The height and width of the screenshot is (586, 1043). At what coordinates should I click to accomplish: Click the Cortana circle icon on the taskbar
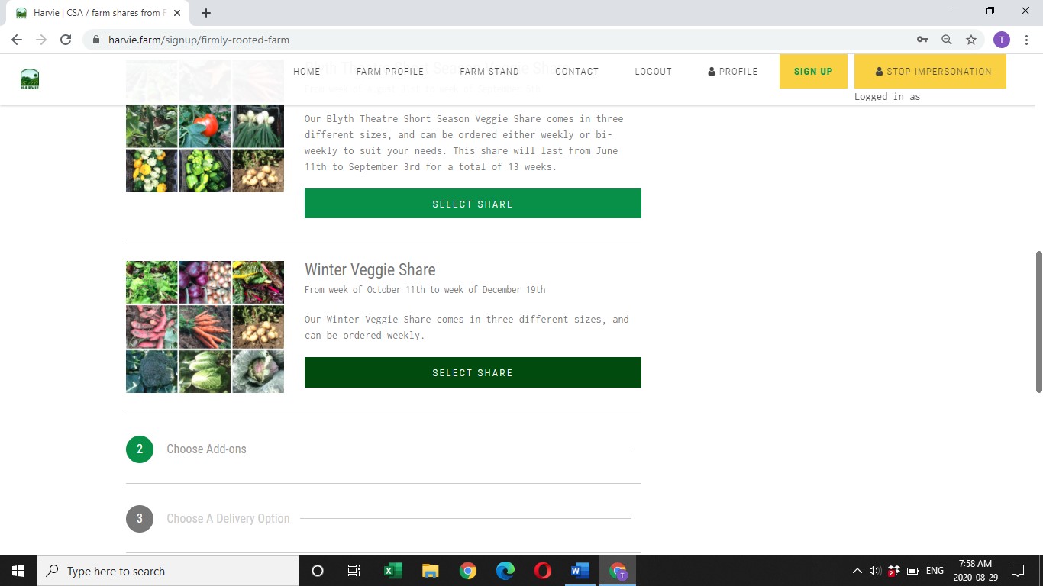tap(318, 571)
